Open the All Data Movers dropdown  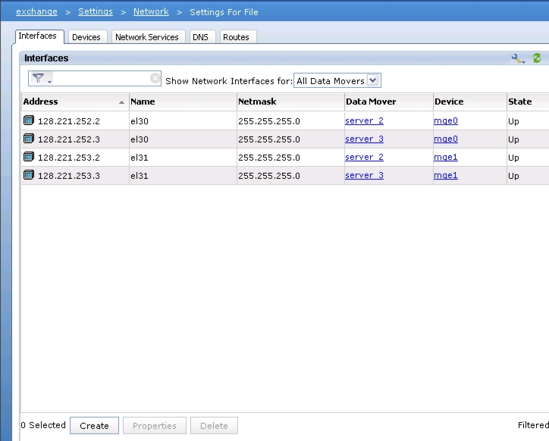pyautogui.click(x=373, y=80)
